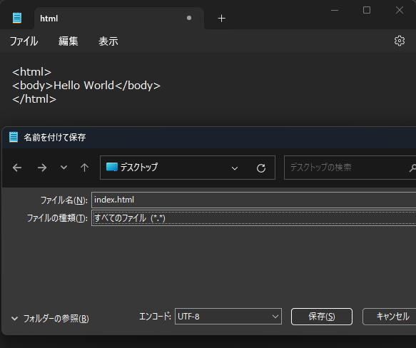The width and height of the screenshot is (416, 348).
Task: Click the Notepad app icon in title bar
Action: [x=17, y=18]
